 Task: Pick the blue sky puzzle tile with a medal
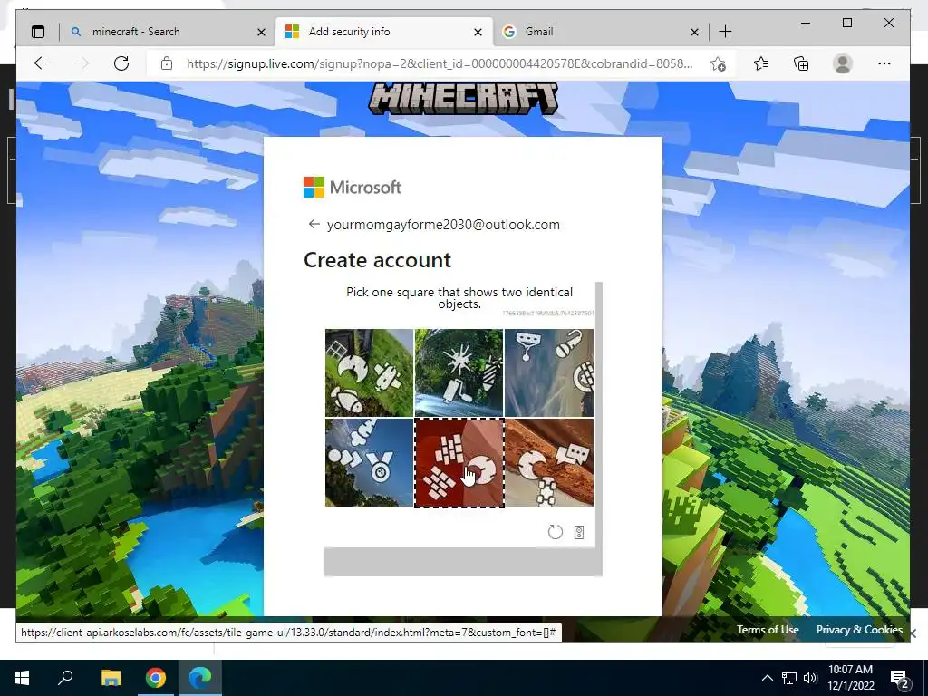pyautogui.click(x=369, y=462)
